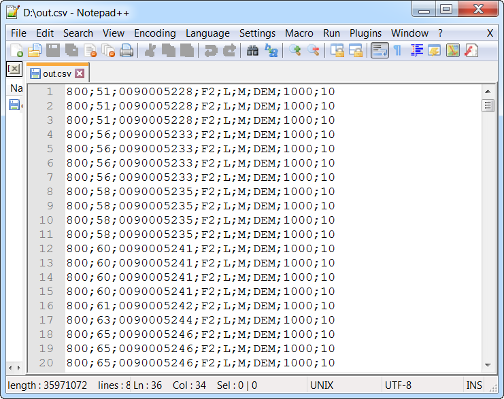Open the Plugins menu
The height and width of the screenshot is (399, 504).
click(365, 33)
